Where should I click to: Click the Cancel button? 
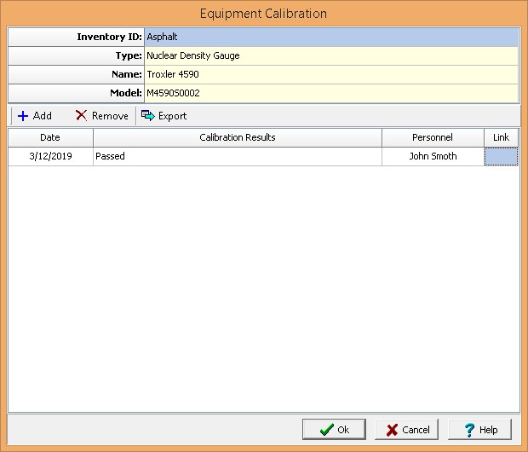(x=407, y=429)
